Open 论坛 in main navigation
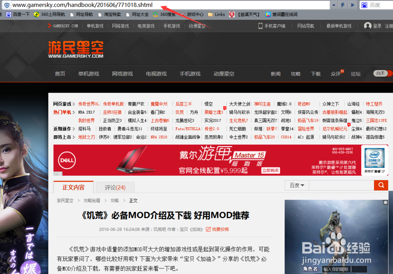 click(356, 74)
